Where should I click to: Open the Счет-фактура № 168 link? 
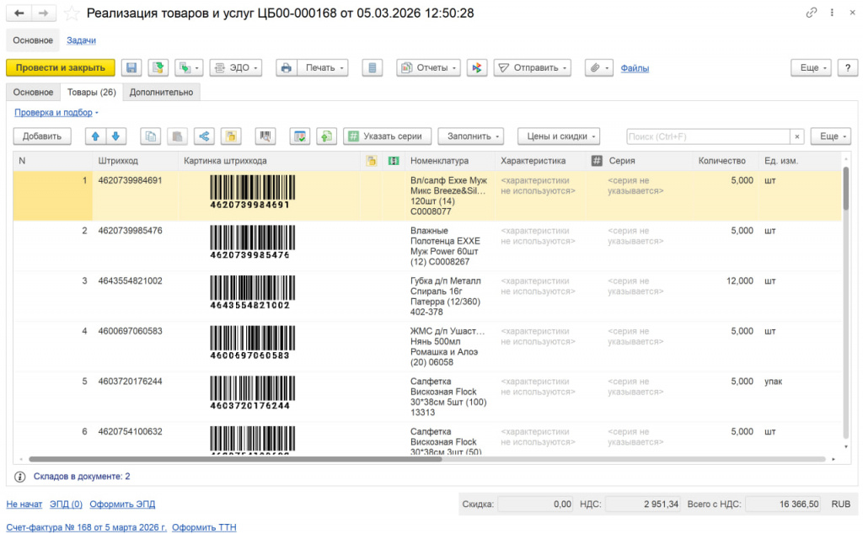87,527
